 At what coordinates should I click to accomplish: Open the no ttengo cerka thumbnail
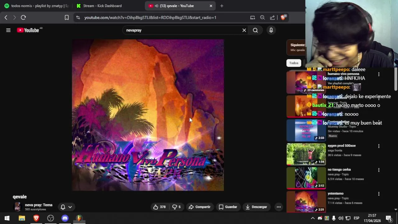[x=306, y=178]
